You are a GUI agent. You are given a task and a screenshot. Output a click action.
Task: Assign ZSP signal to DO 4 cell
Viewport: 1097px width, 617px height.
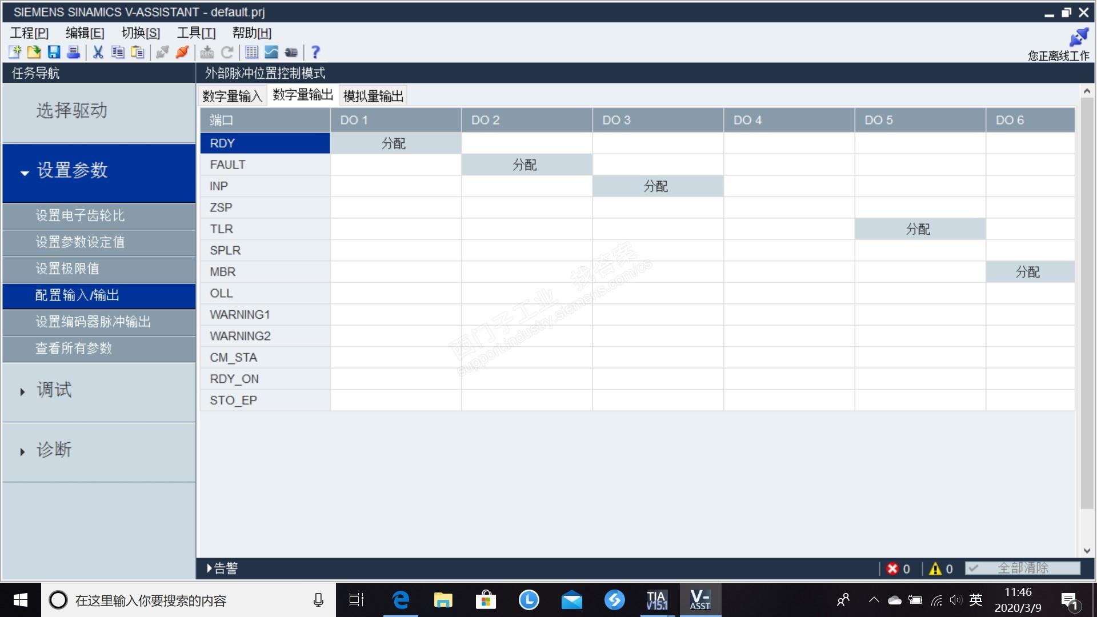788,208
